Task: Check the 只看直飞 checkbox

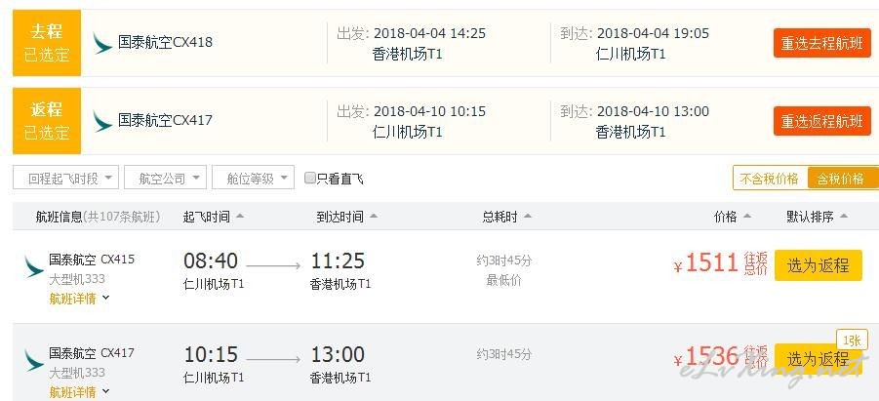Action: tap(309, 179)
